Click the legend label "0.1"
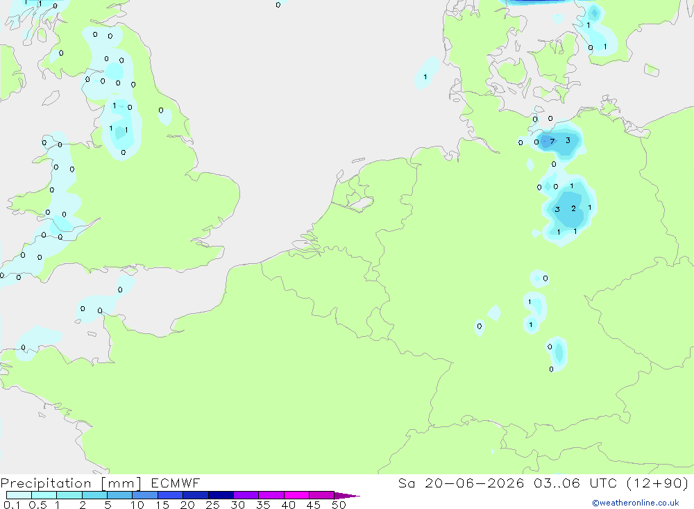Viewport: 694px width, 509px height. click(x=12, y=505)
